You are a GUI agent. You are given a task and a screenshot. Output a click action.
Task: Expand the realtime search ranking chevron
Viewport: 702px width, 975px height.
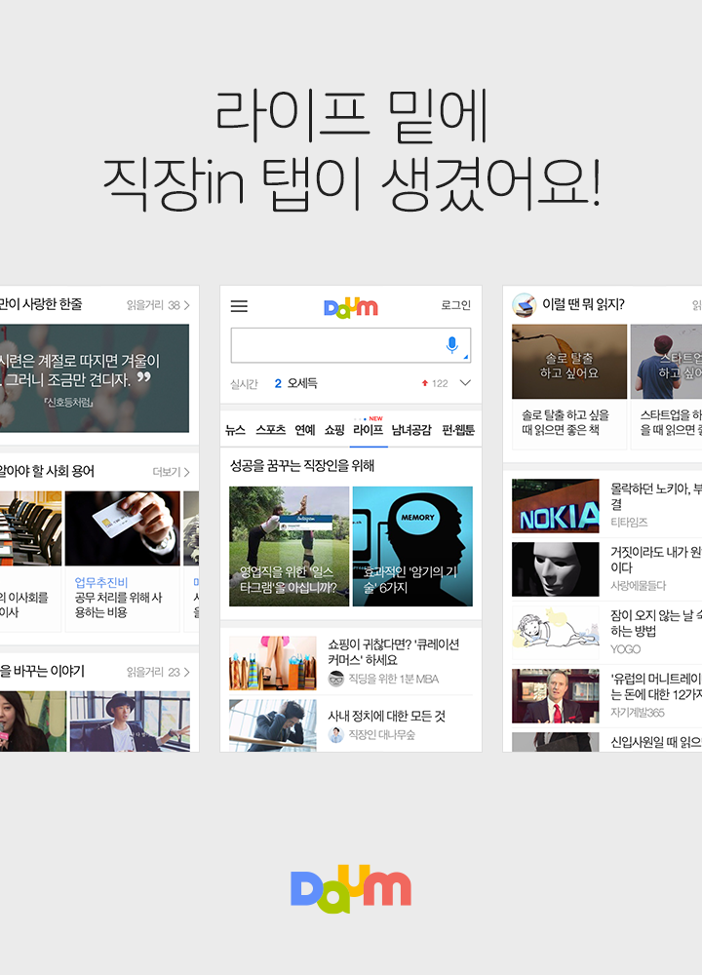tap(465, 383)
